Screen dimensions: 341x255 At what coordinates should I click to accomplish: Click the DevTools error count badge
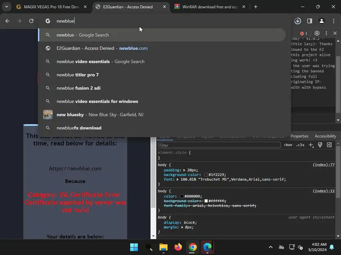(304, 34)
